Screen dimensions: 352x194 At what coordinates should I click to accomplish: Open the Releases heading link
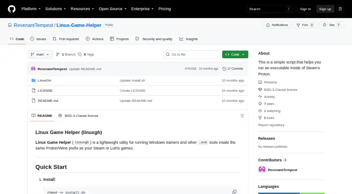tap(267, 138)
